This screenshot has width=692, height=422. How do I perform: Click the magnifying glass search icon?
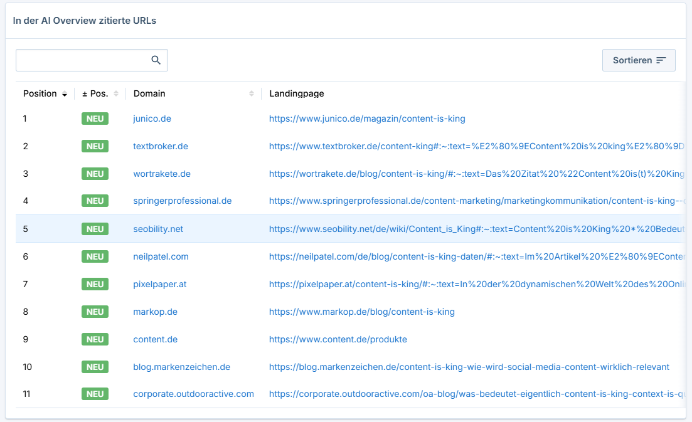click(x=156, y=60)
